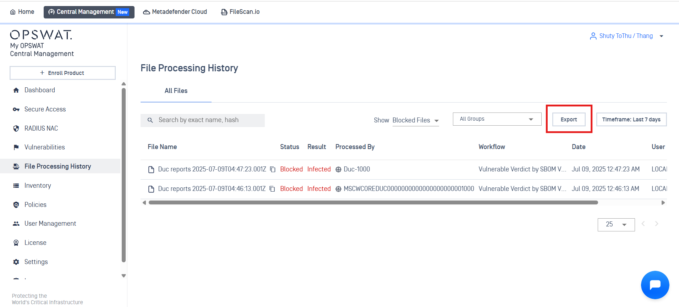Select File Processing History sidebar item

tap(60, 166)
